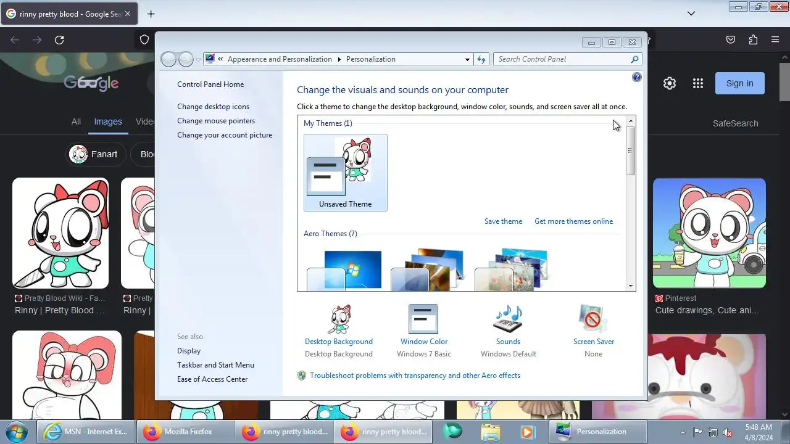Open a new Firefox tab
Viewport: 790px width, 444px height.
pyautogui.click(x=151, y=14)
